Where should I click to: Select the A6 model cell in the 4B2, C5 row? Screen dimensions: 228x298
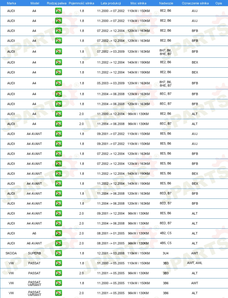click(34, 233)
